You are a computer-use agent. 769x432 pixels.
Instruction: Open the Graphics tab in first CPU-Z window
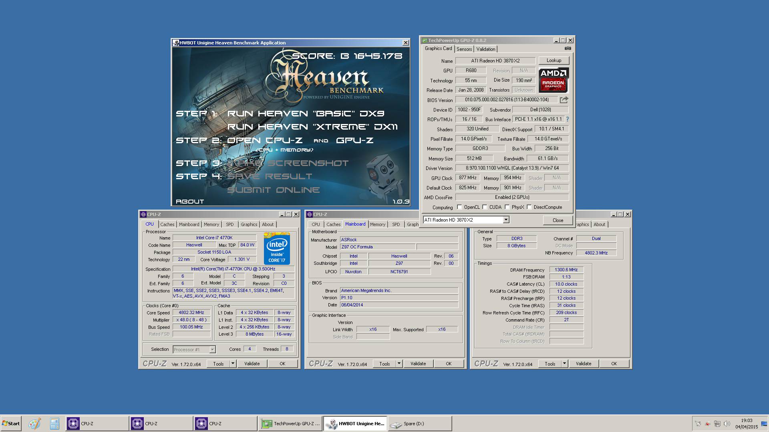249,224
